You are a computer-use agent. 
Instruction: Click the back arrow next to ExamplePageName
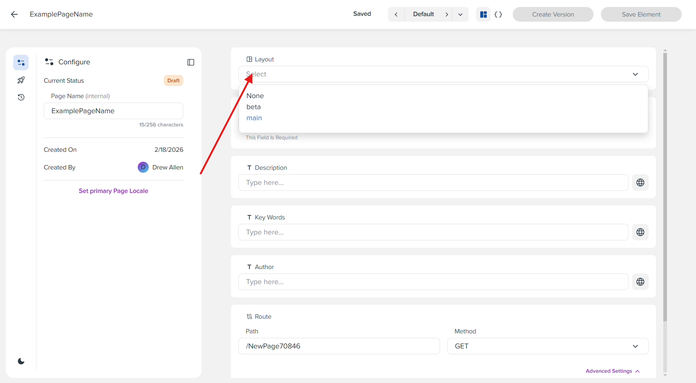(14, 14)
